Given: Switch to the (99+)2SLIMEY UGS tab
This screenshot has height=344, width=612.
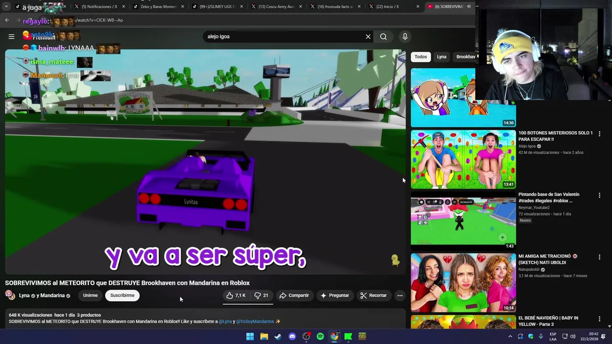Looking at the screenshot, I should click(218, 7).
